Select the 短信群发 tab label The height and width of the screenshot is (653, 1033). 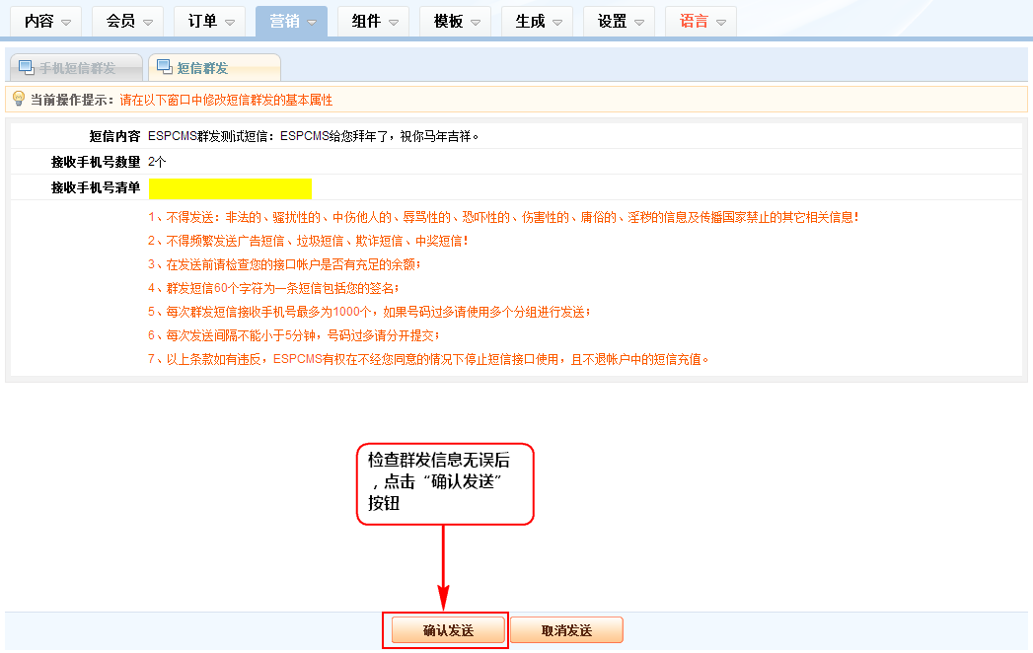coord(202,68)
